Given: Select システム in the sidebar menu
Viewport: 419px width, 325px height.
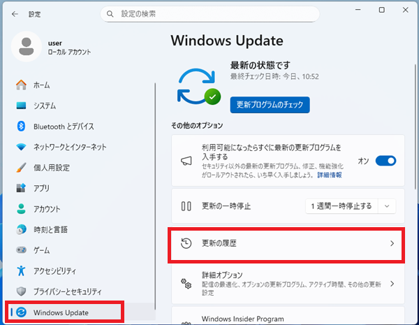Looking at the screenshot, I should [45, 106].
